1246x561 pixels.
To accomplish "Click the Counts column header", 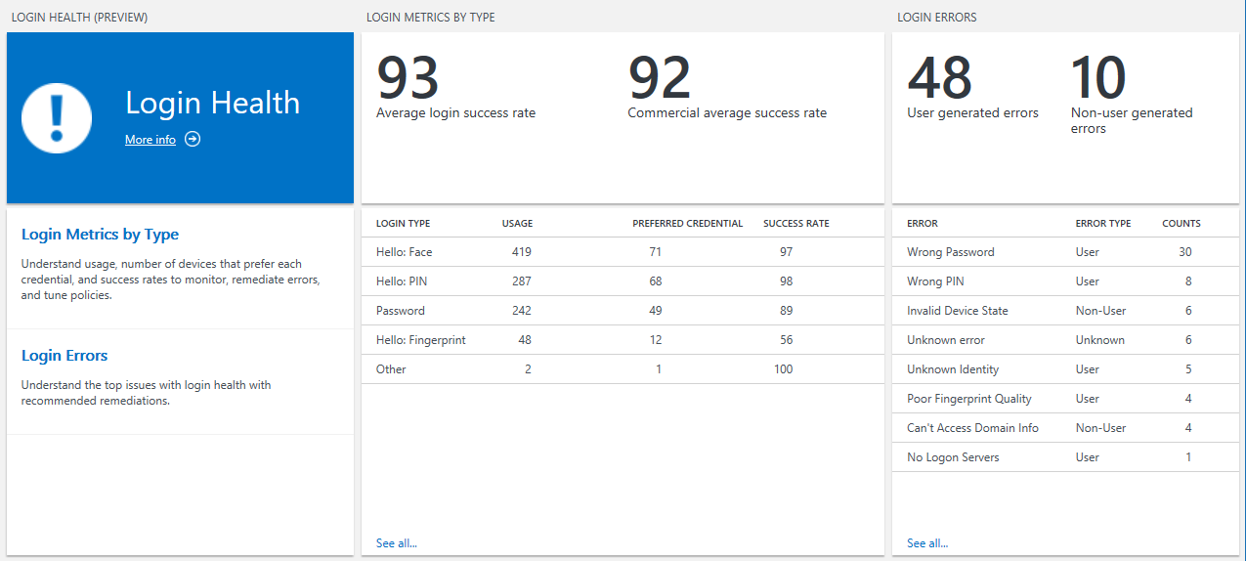I will [x=1181, y=224].
